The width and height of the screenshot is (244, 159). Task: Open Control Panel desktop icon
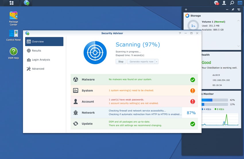[13, 35]
